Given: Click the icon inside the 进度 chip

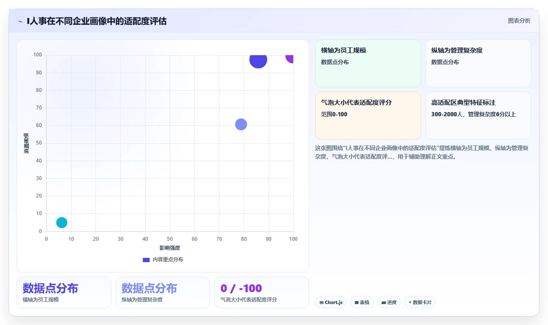Looking at the screenshot, I should [384, 303].
